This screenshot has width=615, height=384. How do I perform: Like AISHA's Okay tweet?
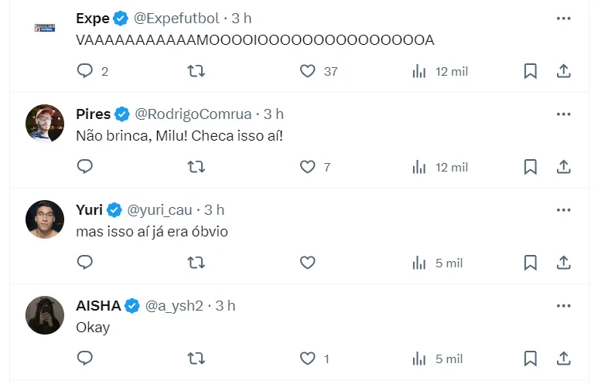pos(307,359)
